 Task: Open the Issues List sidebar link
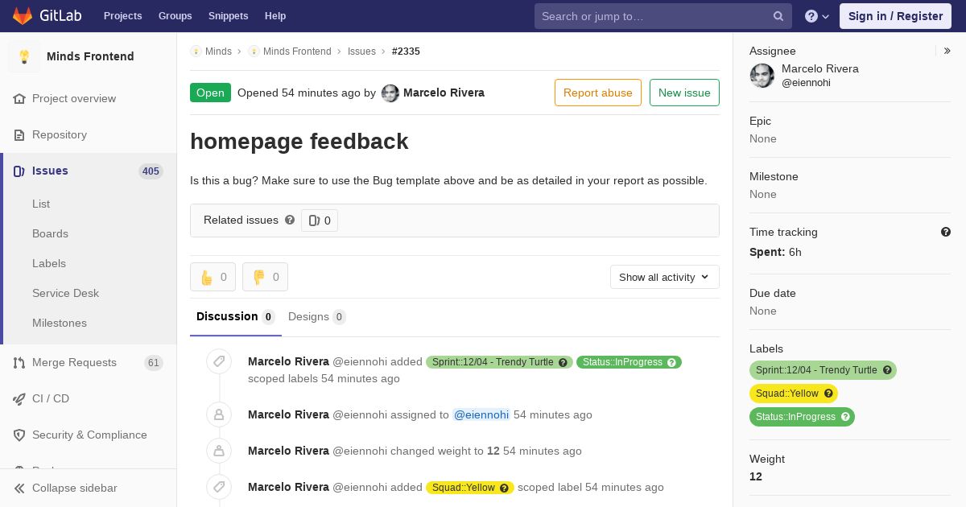41,204
